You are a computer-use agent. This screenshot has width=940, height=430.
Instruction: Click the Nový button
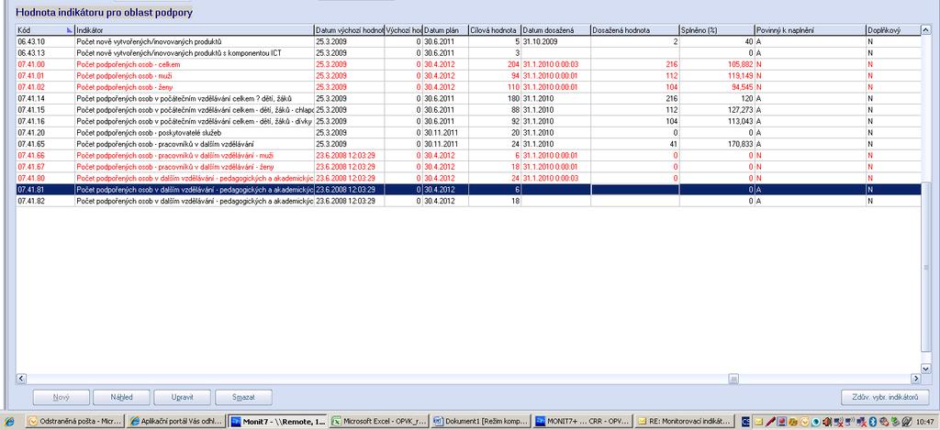pos(62,397)
